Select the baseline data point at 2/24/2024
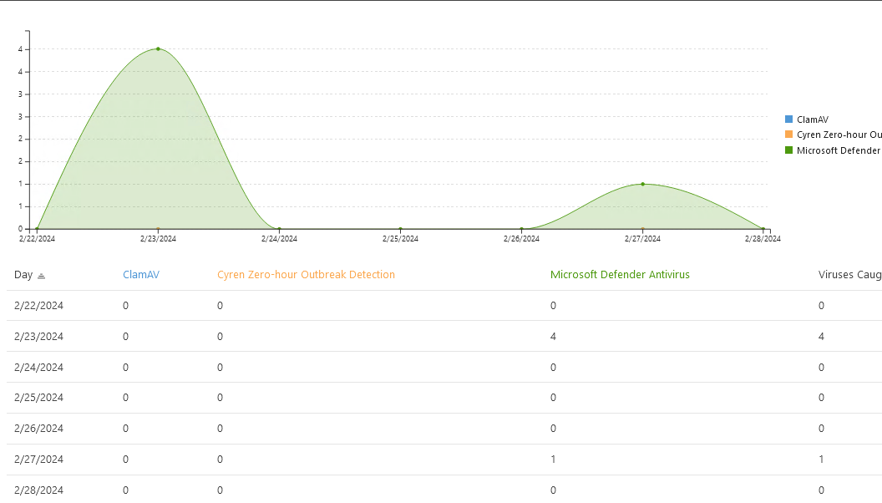882x503 pixels. coord(279,228)
